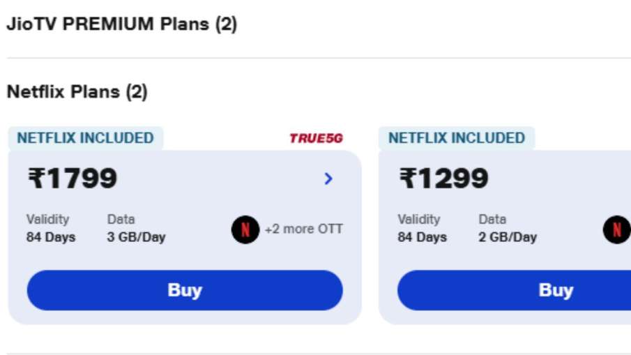
Task: Click the 2 GB/Day data value
Action: (508, 237)
